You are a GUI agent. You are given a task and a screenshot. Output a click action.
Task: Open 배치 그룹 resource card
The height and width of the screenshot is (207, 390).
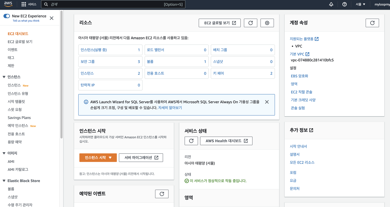pyautogui.click(x=243, y=50)
